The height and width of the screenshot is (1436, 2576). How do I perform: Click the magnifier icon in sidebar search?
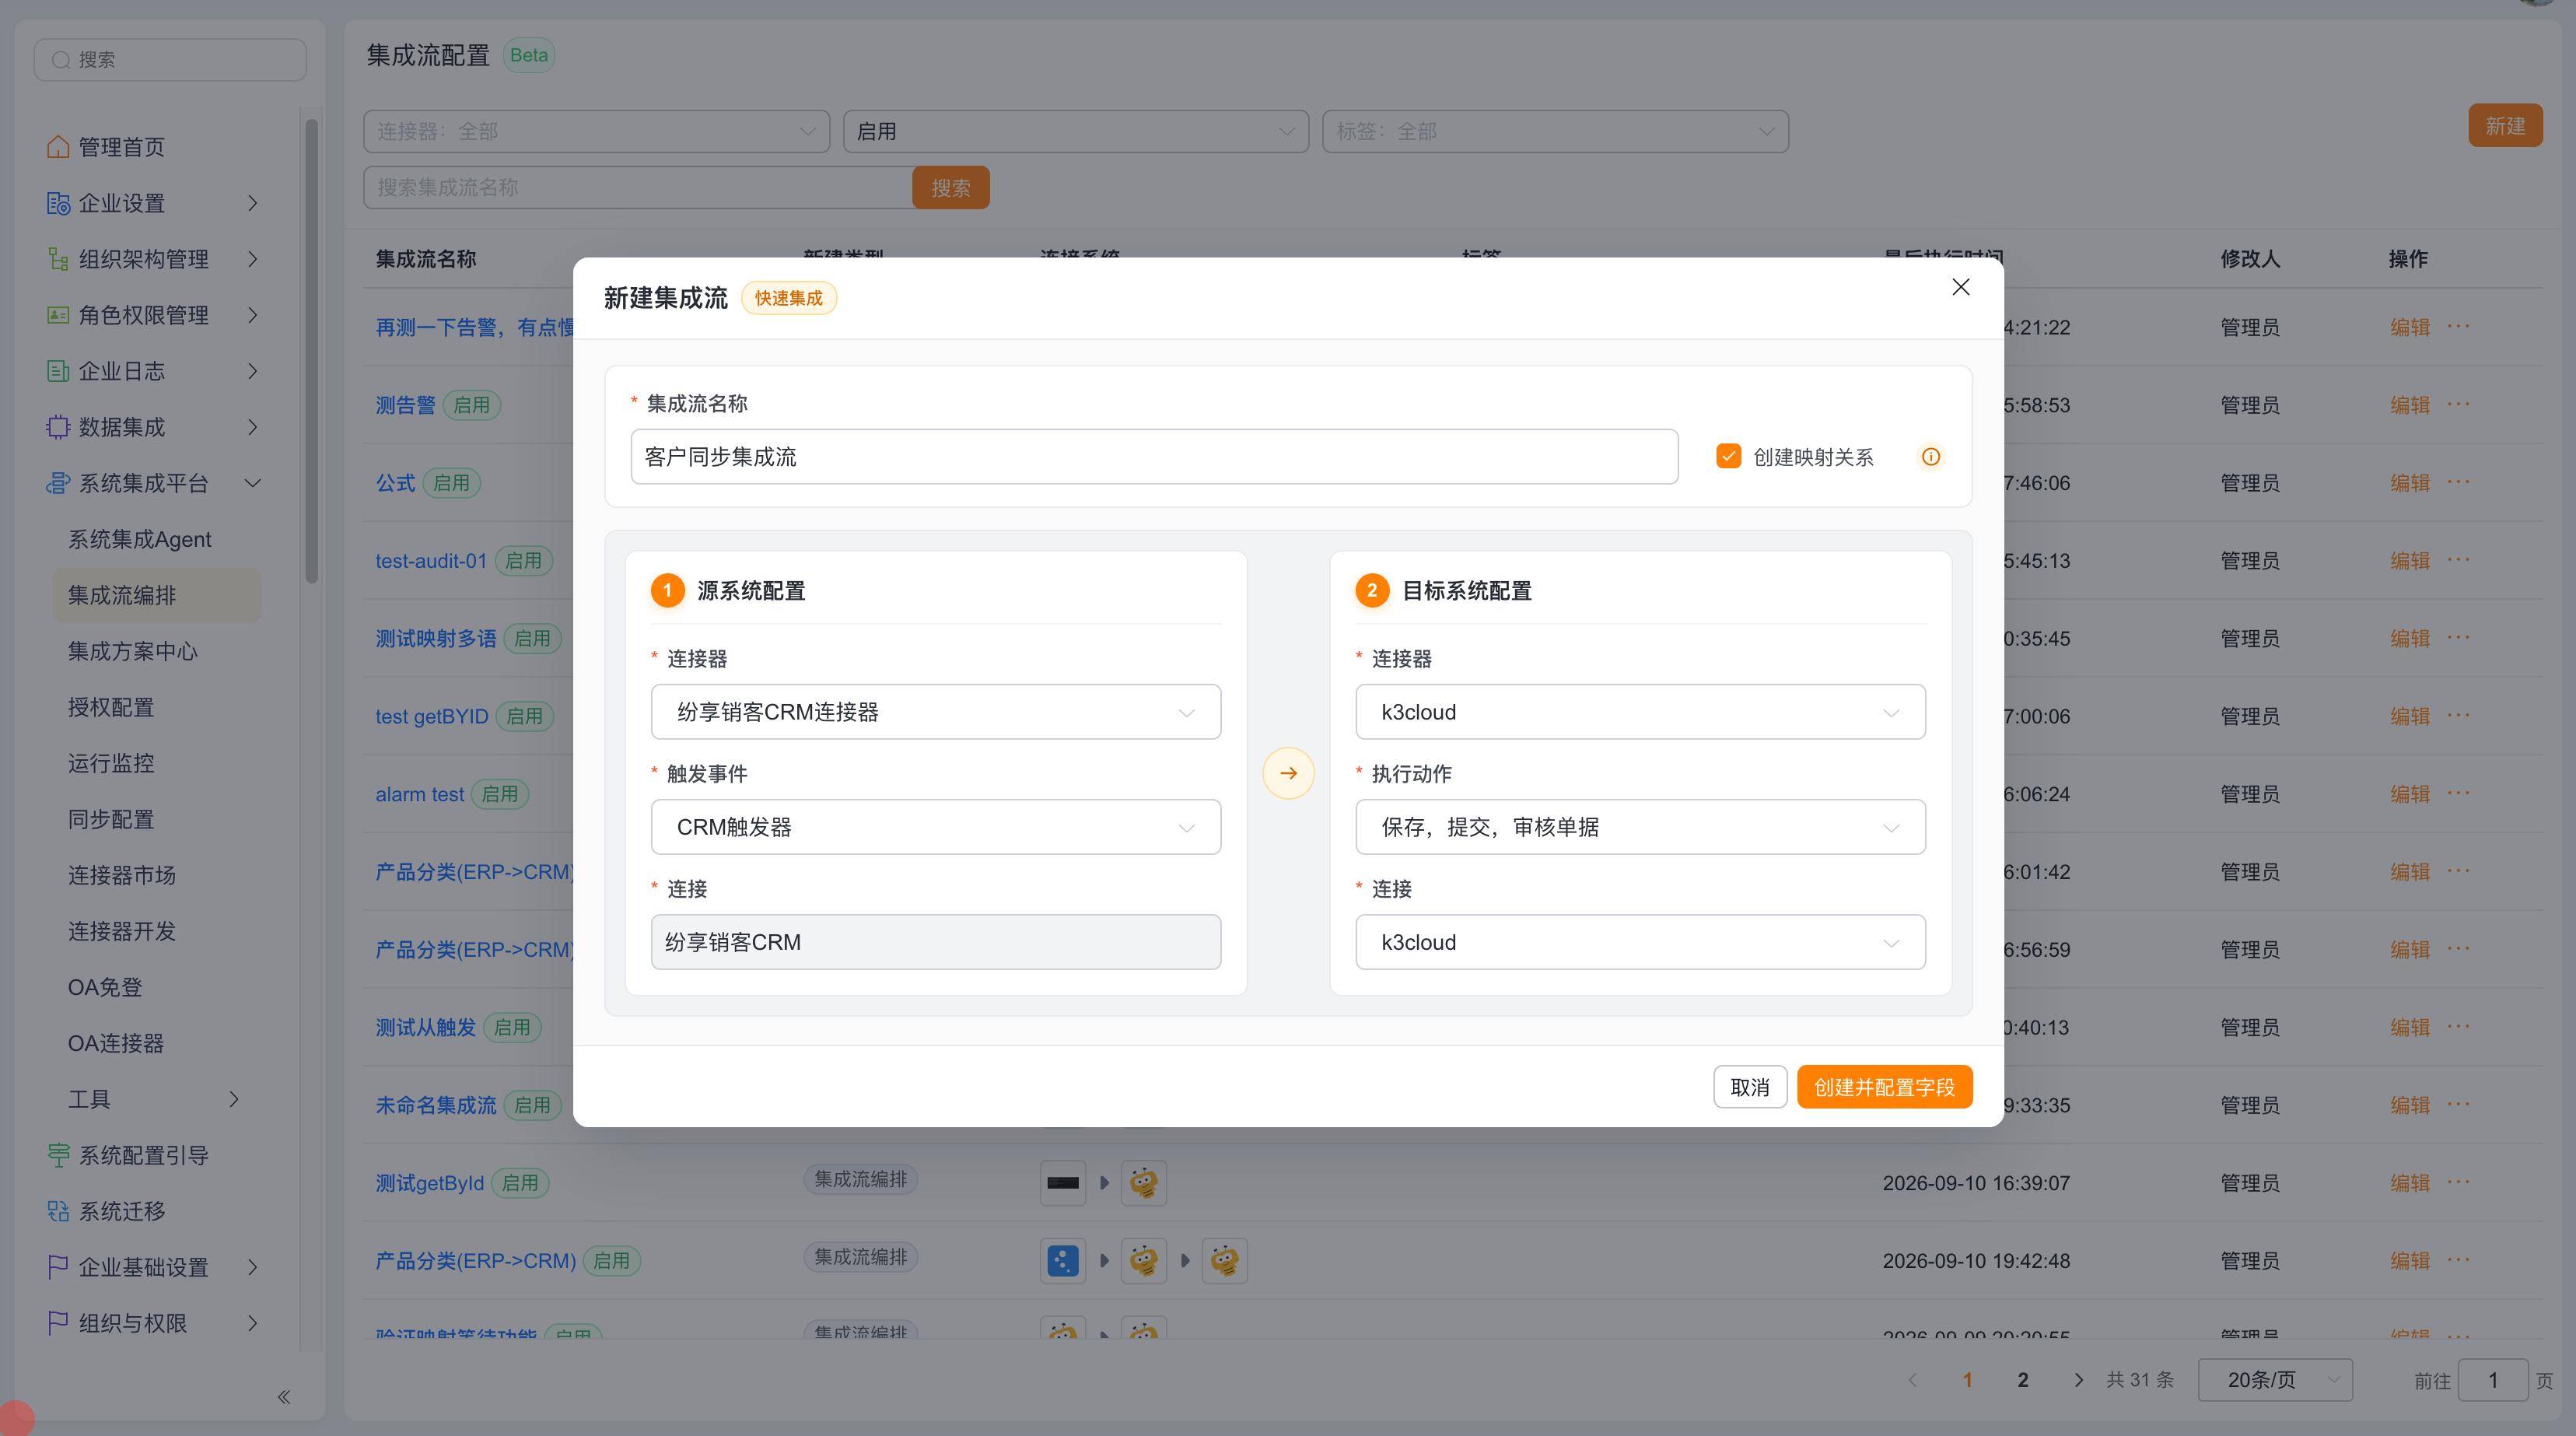[61, 60]
